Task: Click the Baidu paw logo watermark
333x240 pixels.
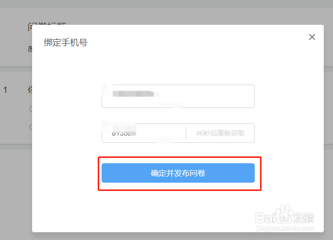Action: coord(284,214)
